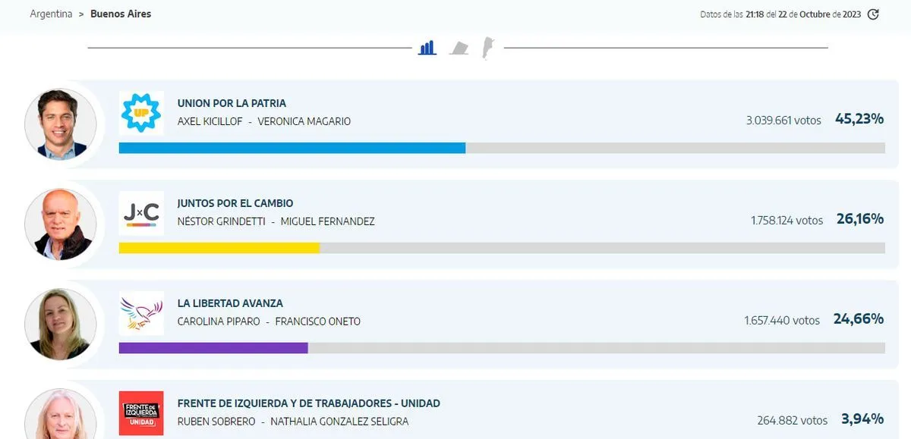Click Frente de Izquierda Unidad logo
Viewport: 911px width, 439px height.
tap(141, 413)
